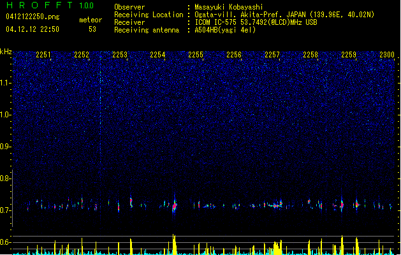This screenshot has width=401, height=255.
Task: Click the 0.8 kHz frequency axis label
Action: pos(6,178)
